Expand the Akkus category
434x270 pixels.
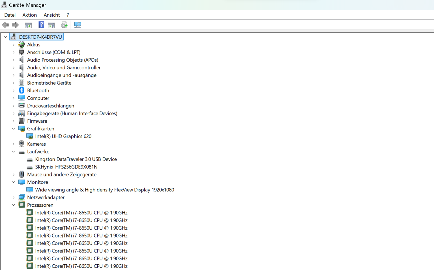(x=14, y=45)
